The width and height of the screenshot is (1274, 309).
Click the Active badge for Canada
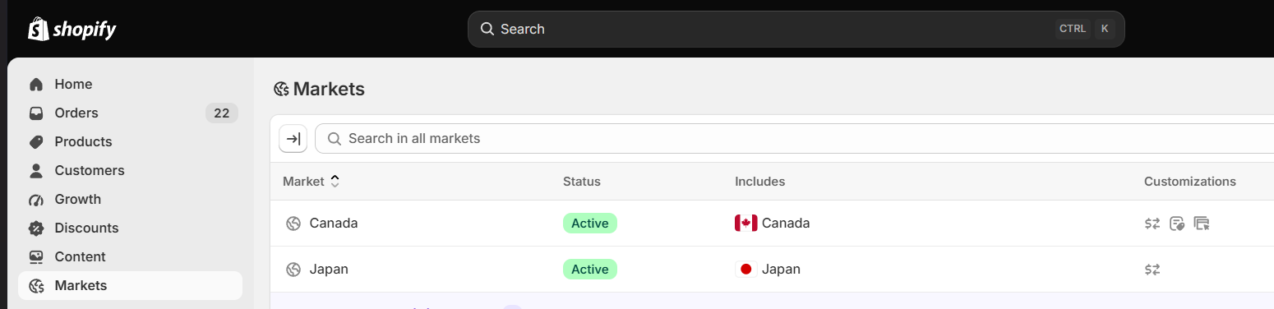coord(590,224)
